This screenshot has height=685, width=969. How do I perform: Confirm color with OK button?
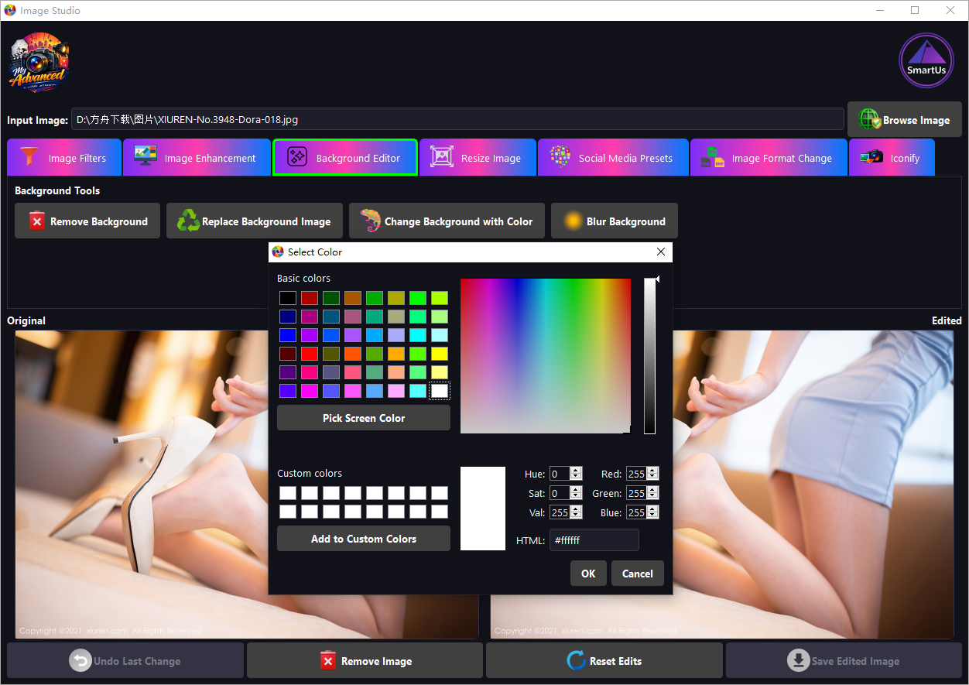[x=588, y=574]
